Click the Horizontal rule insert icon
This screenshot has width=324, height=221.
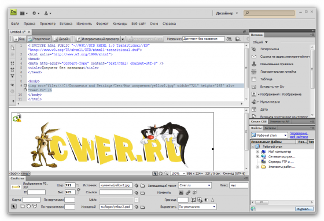point(254,72)
